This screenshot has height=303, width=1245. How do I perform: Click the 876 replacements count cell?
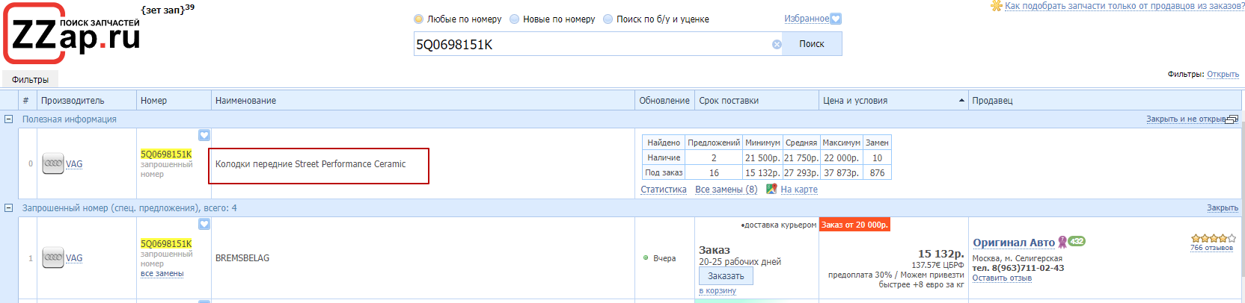(877, 172)
